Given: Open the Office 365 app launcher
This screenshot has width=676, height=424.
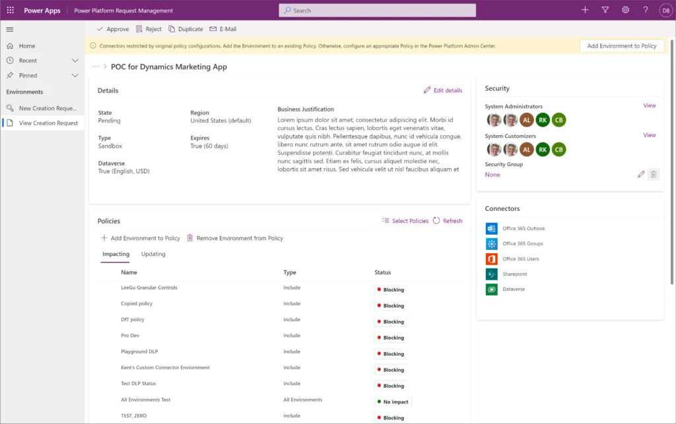Looking at the screenshot, I should click(10, 10).
